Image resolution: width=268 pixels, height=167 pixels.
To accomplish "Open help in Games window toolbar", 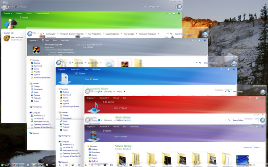I will 179,13.
